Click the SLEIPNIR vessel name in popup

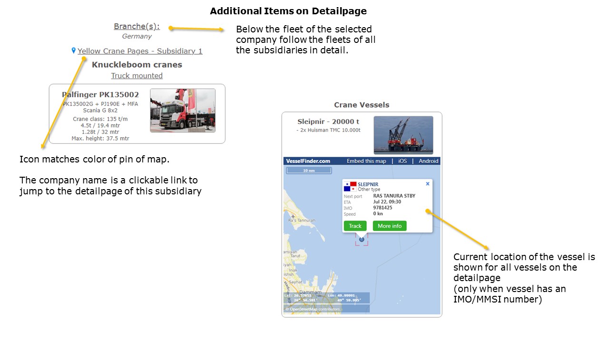[368, 184]
